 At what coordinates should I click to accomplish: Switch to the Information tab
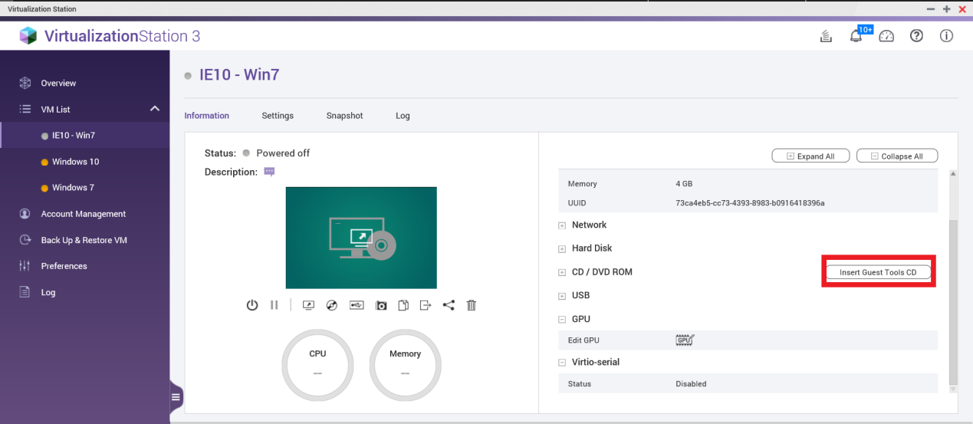click(x=206, y=116)
